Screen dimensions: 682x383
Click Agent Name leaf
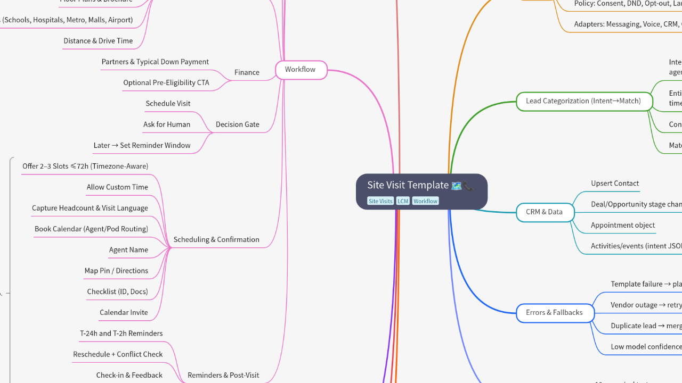point(128,249)
